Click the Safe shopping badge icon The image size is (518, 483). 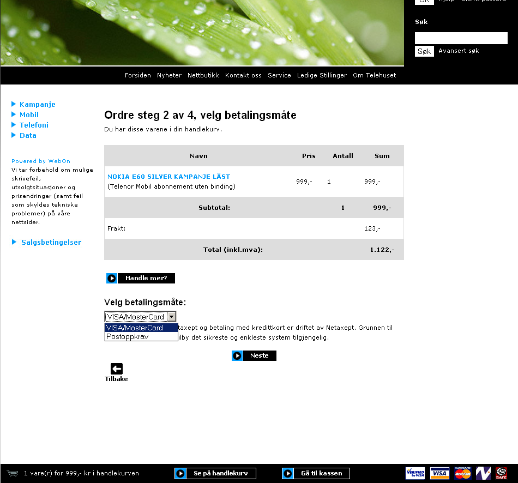click(x=501, y=473)
